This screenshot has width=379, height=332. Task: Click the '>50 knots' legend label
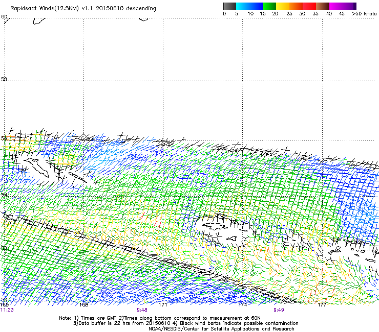[x=364, y=14]
